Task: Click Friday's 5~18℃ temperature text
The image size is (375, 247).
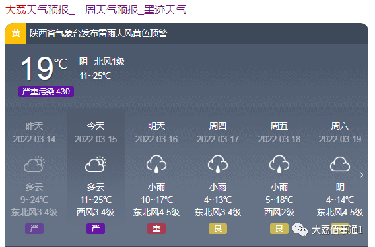Action: (279, 200)
